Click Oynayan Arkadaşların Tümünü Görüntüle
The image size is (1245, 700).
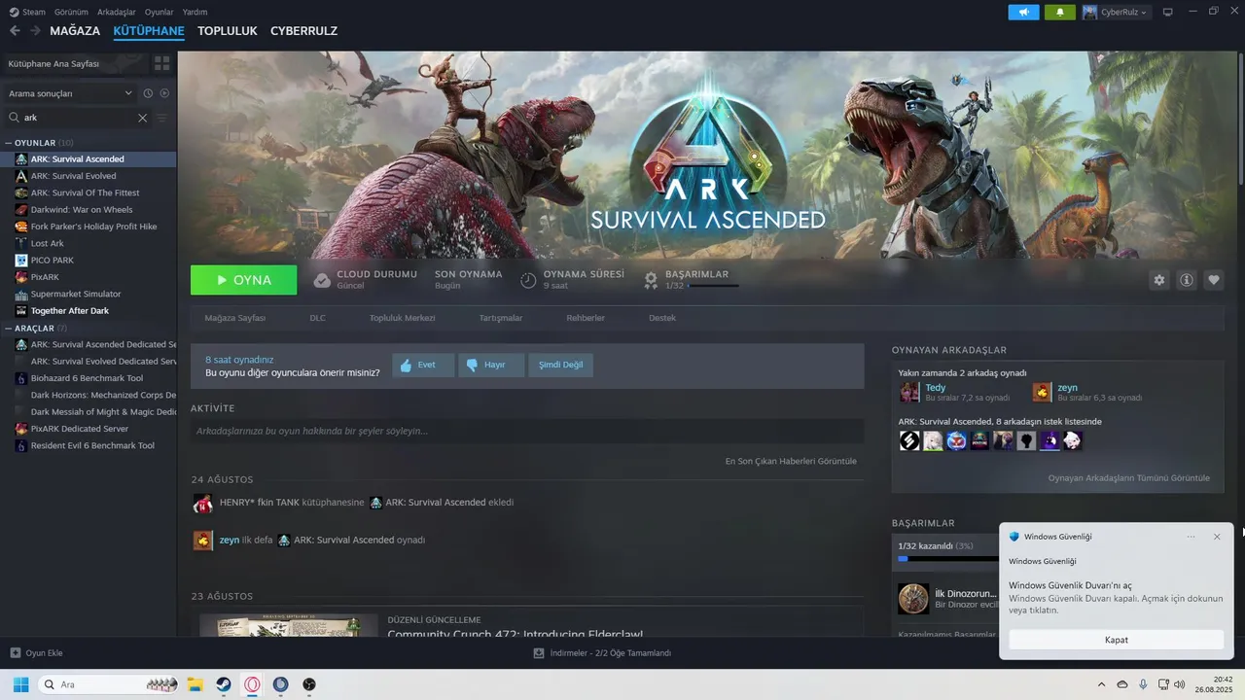(x=1128, y=478)
